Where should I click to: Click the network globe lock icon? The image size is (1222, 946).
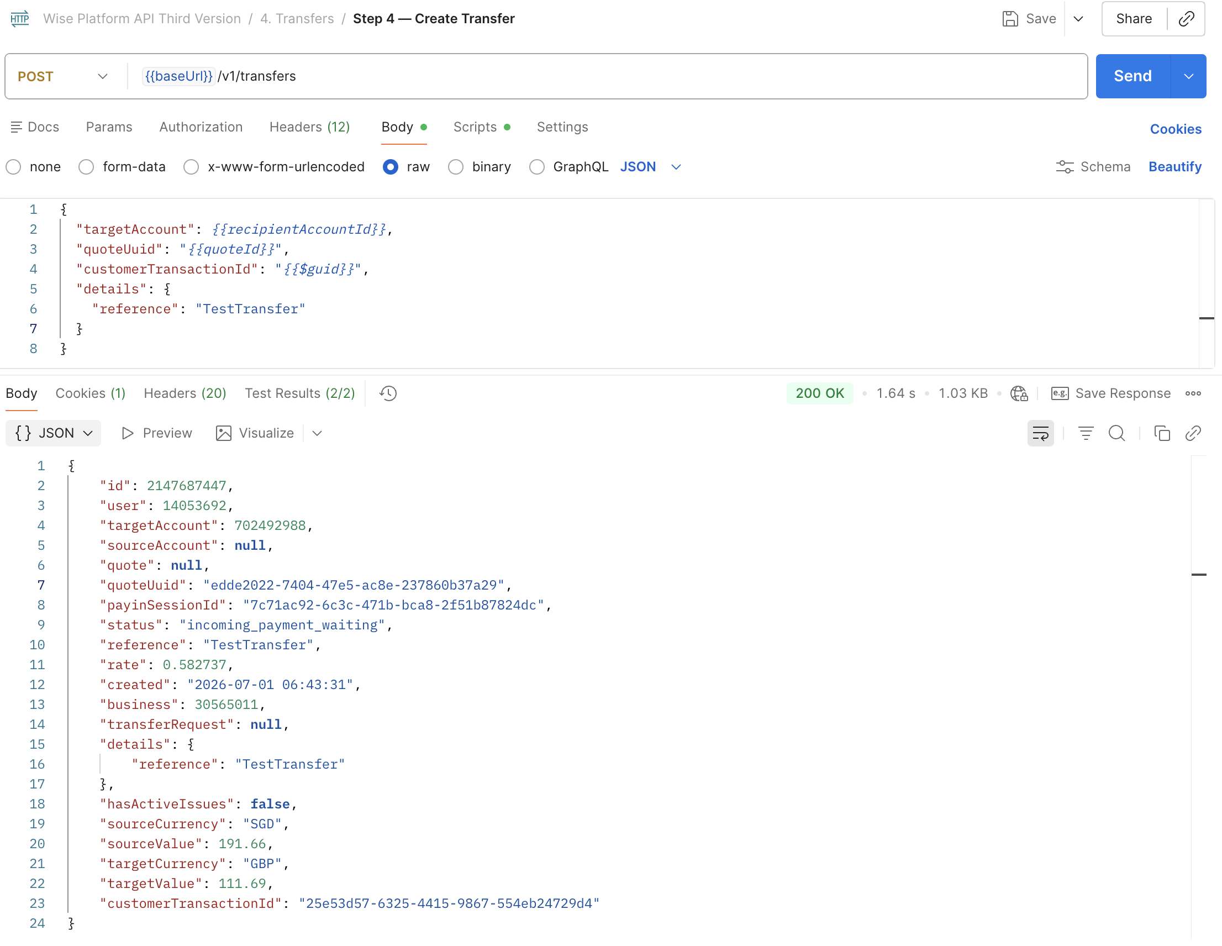click(x=1019, y=393)
